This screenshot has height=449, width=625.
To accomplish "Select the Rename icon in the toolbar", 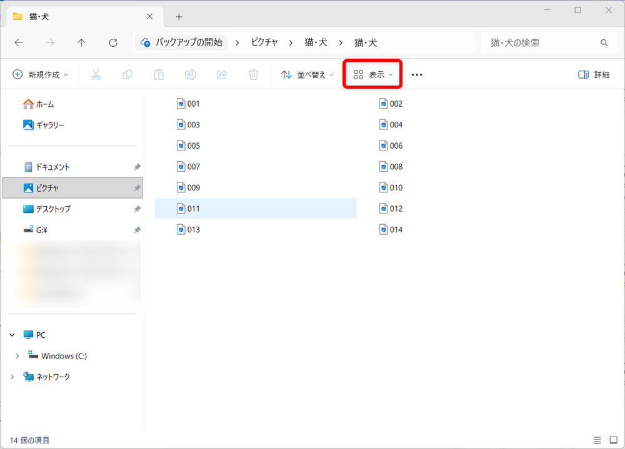I will (190, 74).
